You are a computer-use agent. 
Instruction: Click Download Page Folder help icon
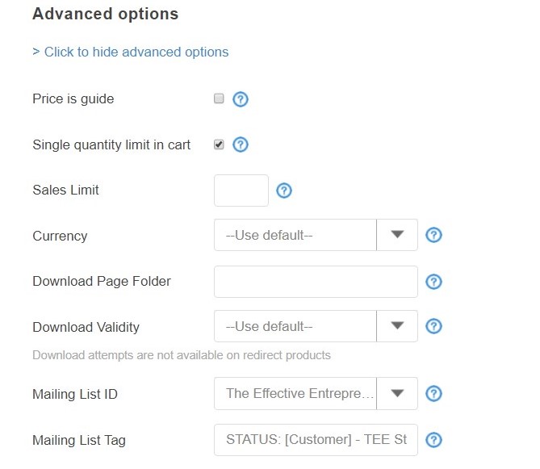pos(433,282)
